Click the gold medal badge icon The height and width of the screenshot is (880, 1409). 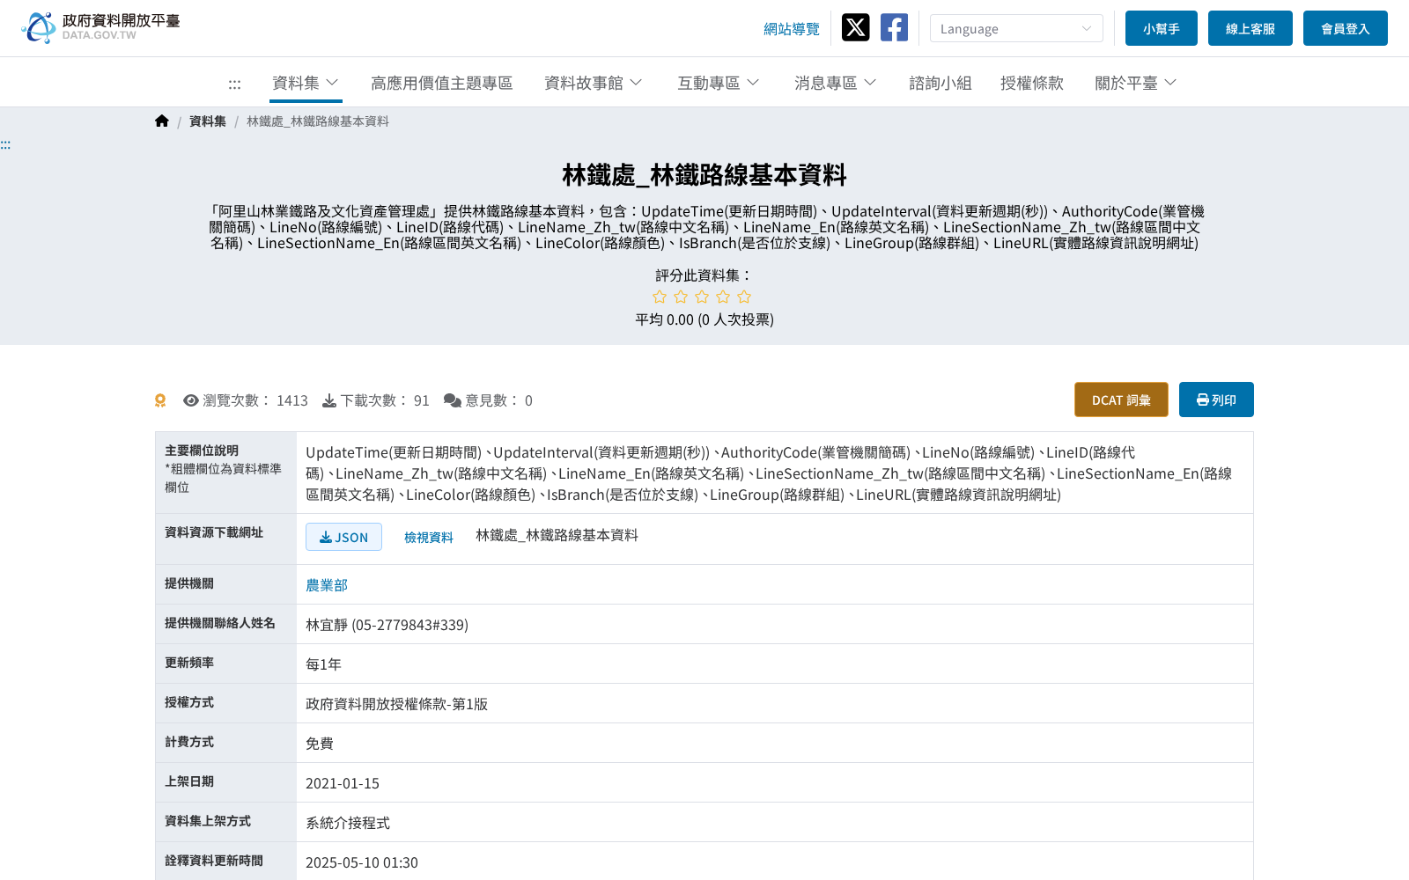[160, 400]
